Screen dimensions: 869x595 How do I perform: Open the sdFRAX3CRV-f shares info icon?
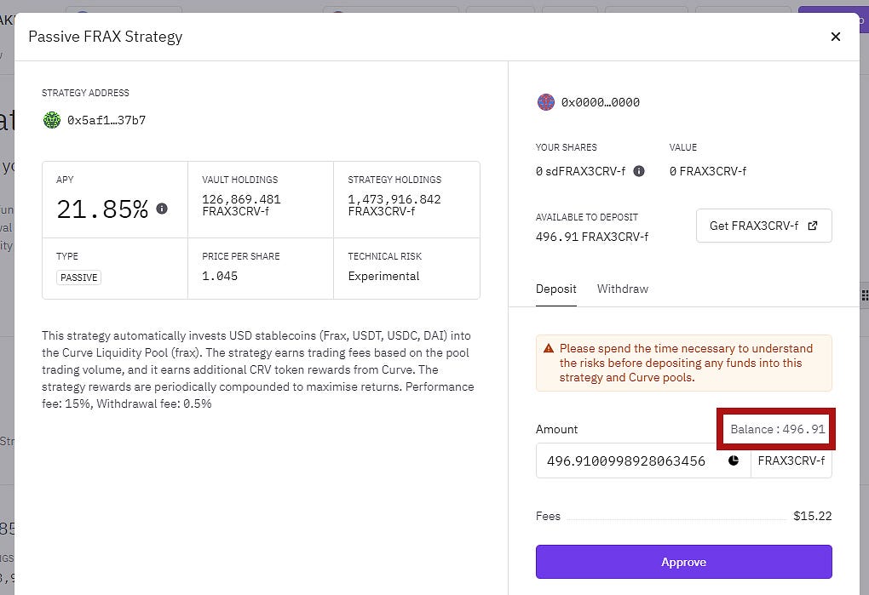(x=639, y=171)
